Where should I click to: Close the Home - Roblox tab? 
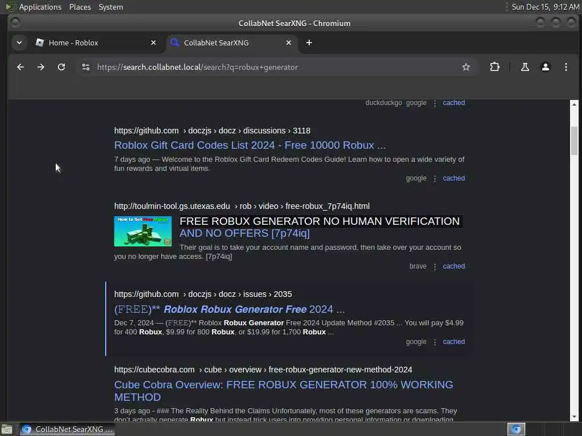pos(153,43)
